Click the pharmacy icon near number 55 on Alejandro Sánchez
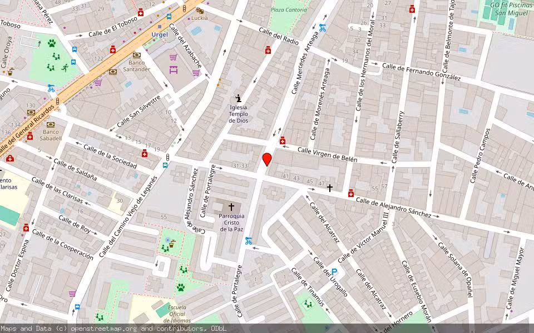Viewport: 534px width, 333px height. [x=351, y=193]
